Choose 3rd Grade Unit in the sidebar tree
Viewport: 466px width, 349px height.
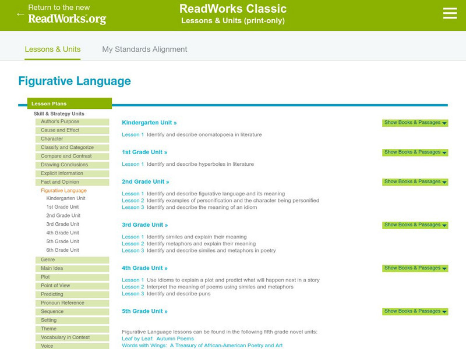pos(63,224)
